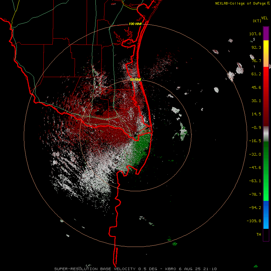This screenshot has height=271, width=271.
Task: Click the 76.7 legend value
Action: coord(256,61)
